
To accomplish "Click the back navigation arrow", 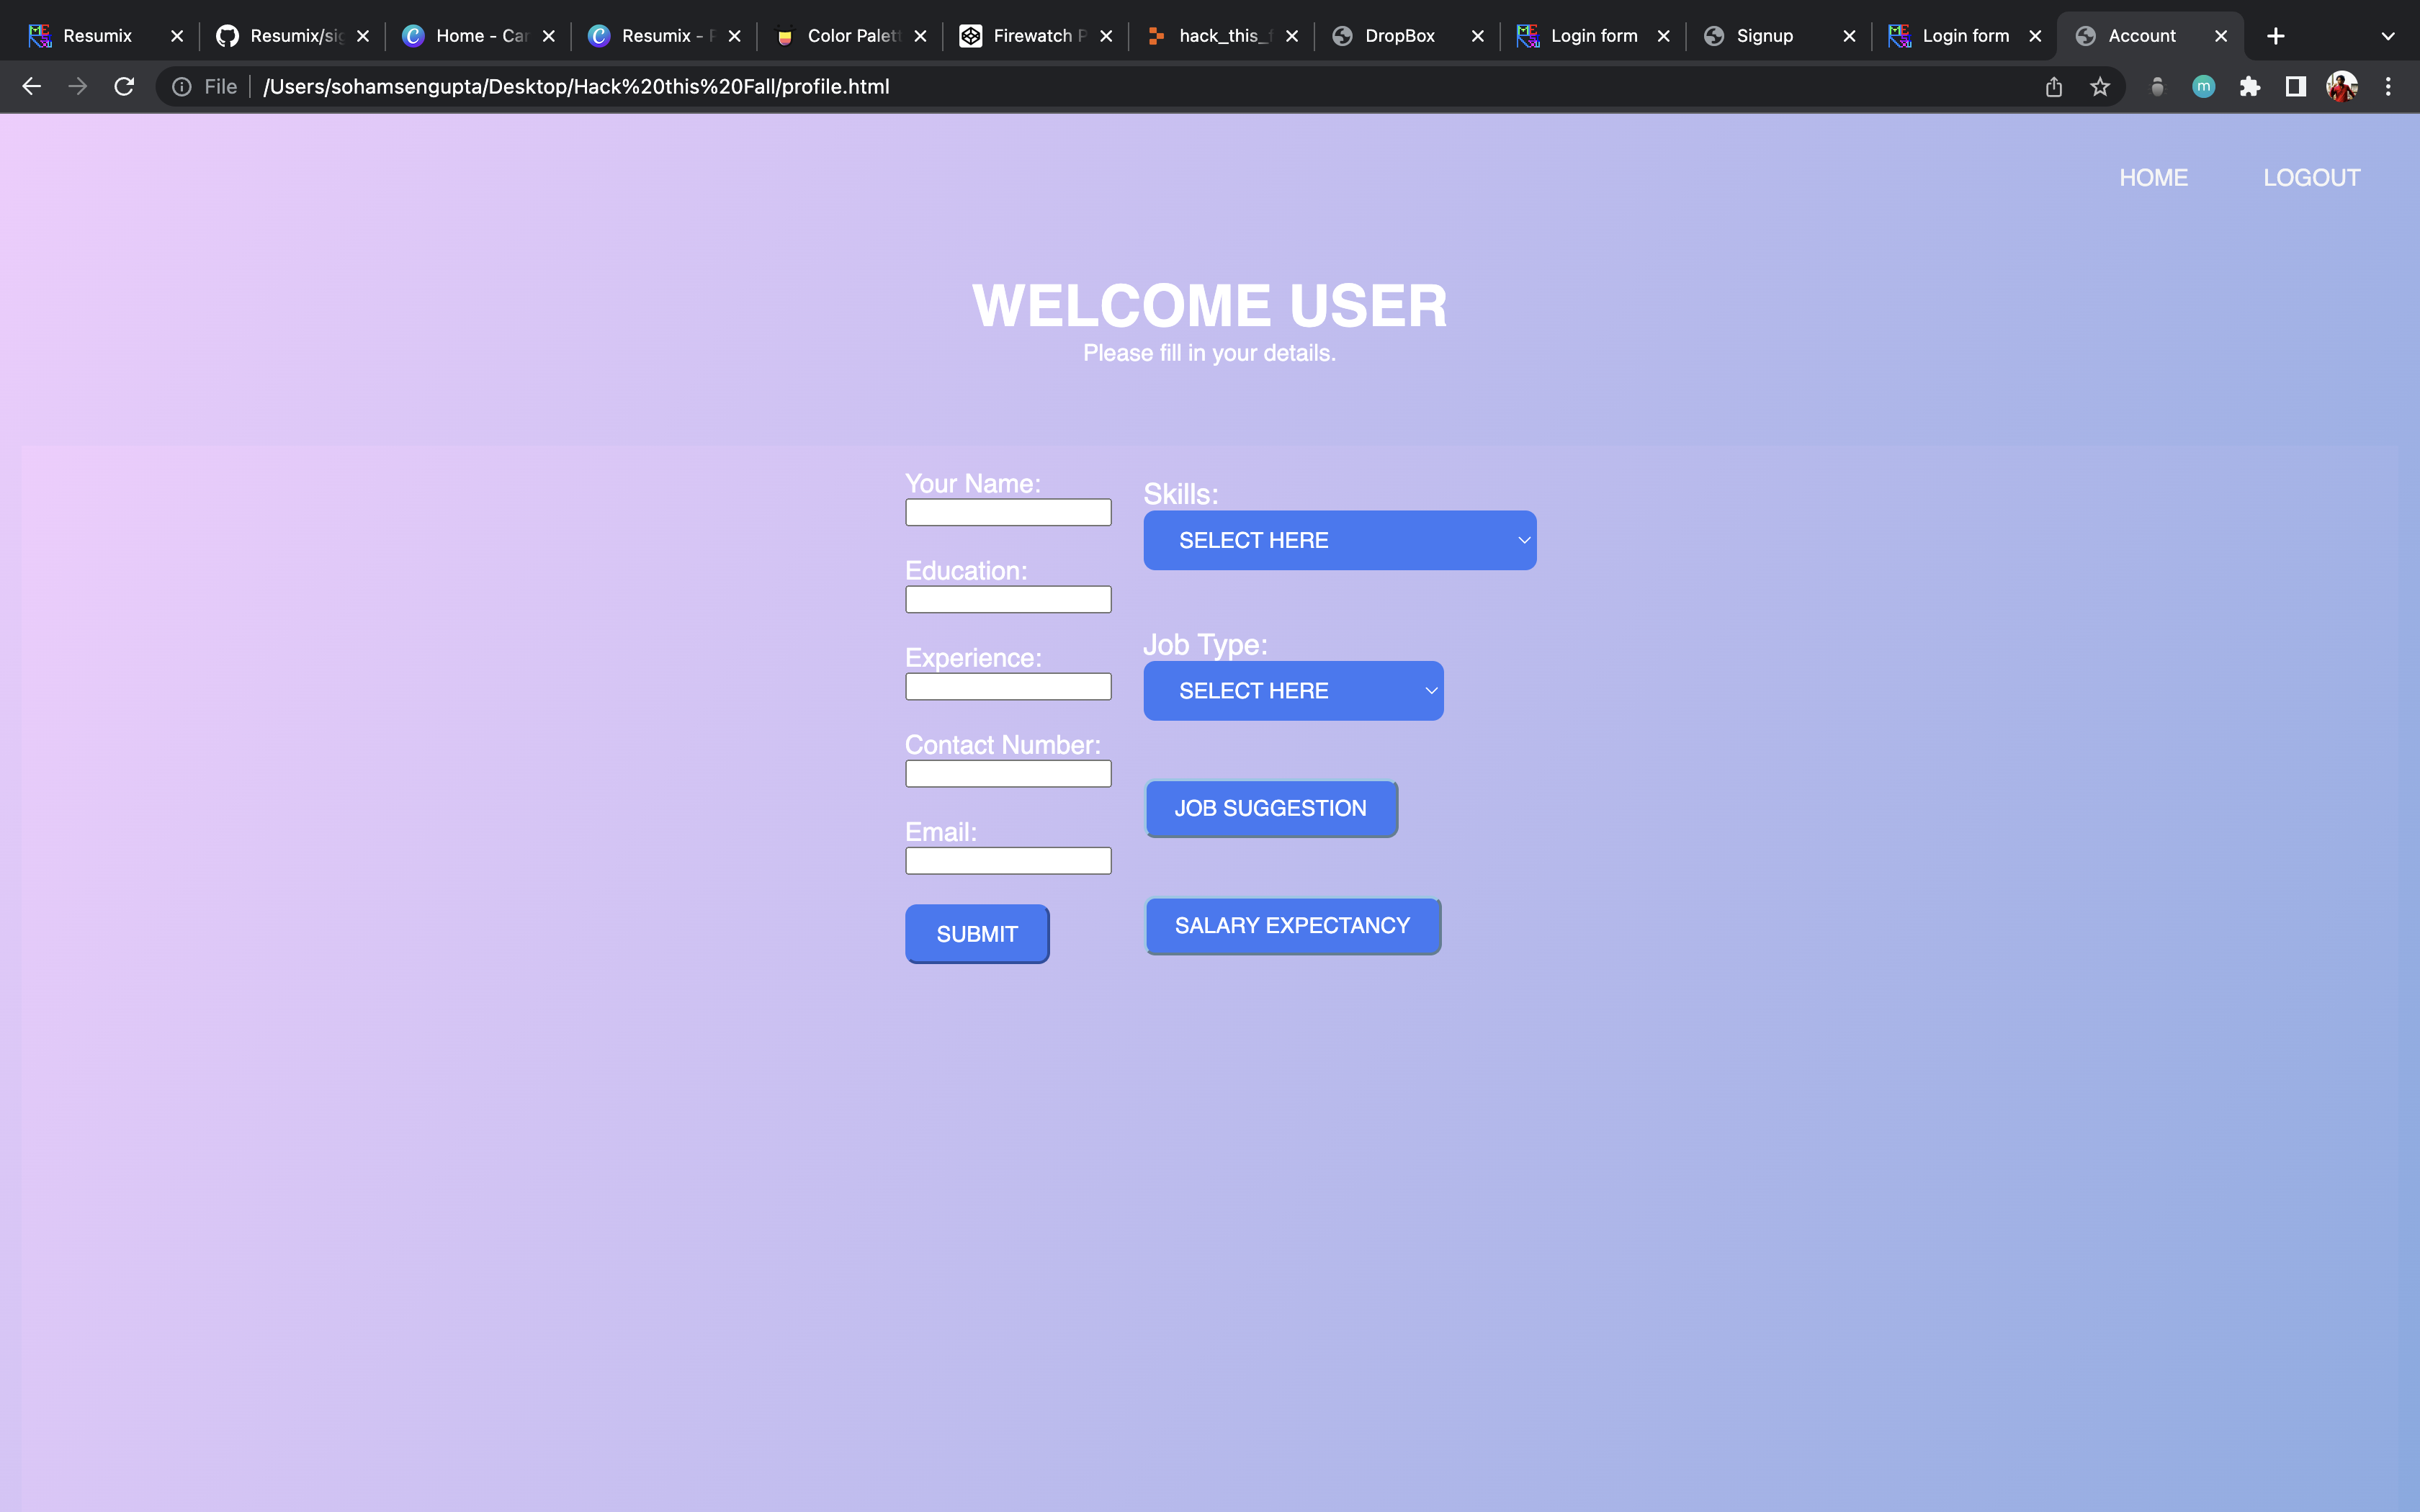I will (32, 87).
